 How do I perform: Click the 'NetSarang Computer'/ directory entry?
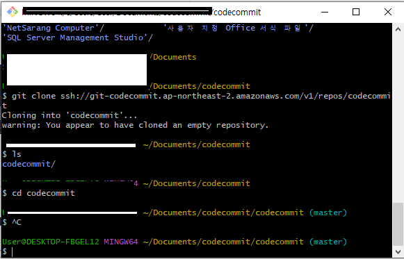tap(54, 28)
